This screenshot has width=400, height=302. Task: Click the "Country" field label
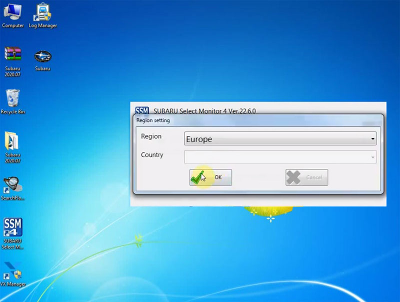[152, 155]
